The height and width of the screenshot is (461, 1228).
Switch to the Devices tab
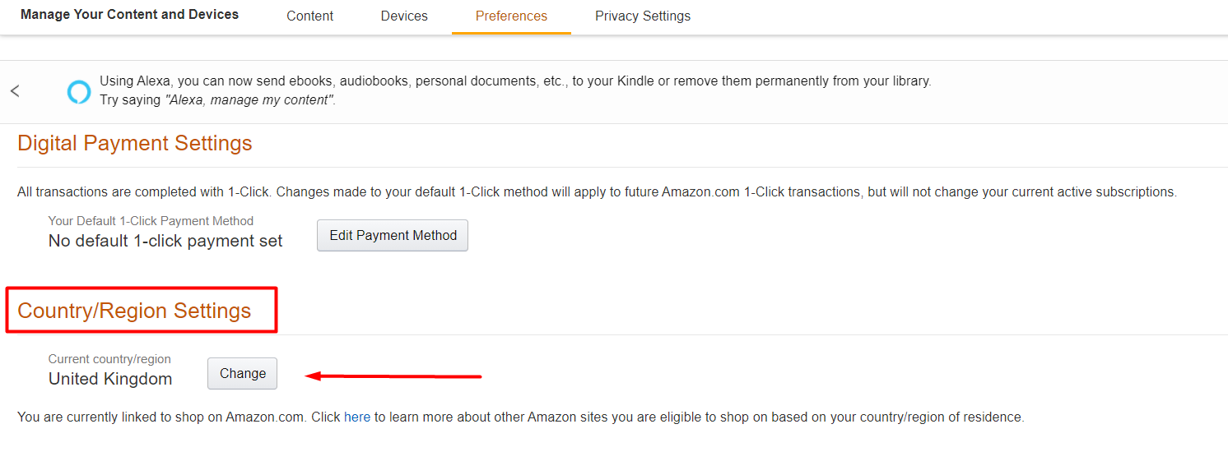click(404, 16)
